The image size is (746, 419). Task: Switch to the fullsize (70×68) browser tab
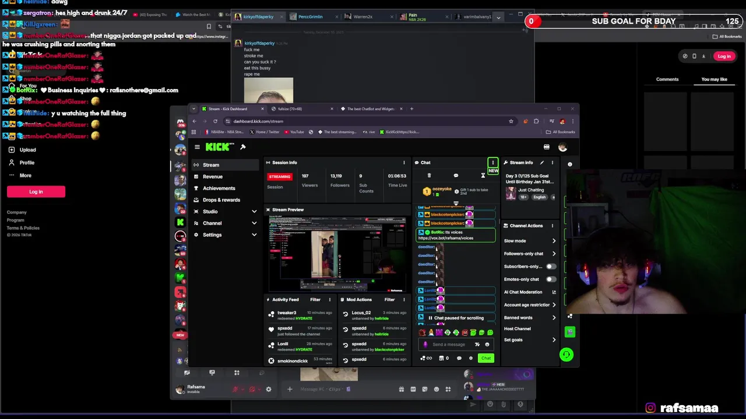click(x=301, y=109)
